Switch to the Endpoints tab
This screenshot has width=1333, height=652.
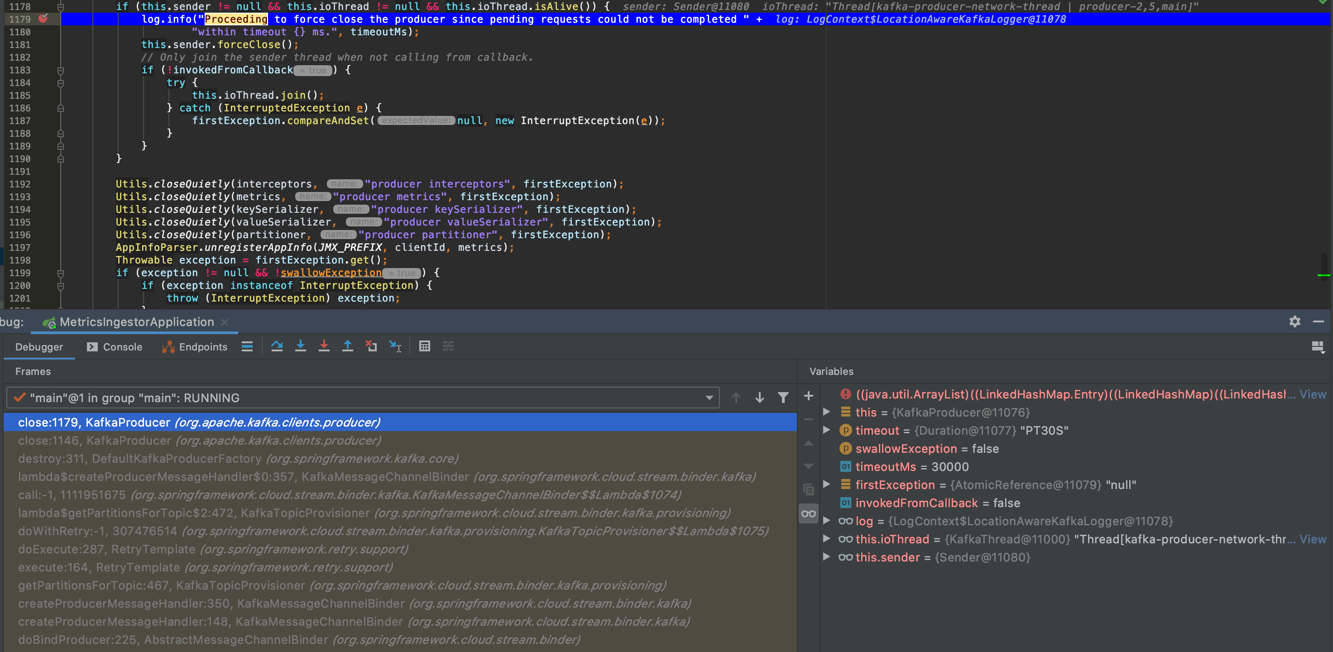195,347
